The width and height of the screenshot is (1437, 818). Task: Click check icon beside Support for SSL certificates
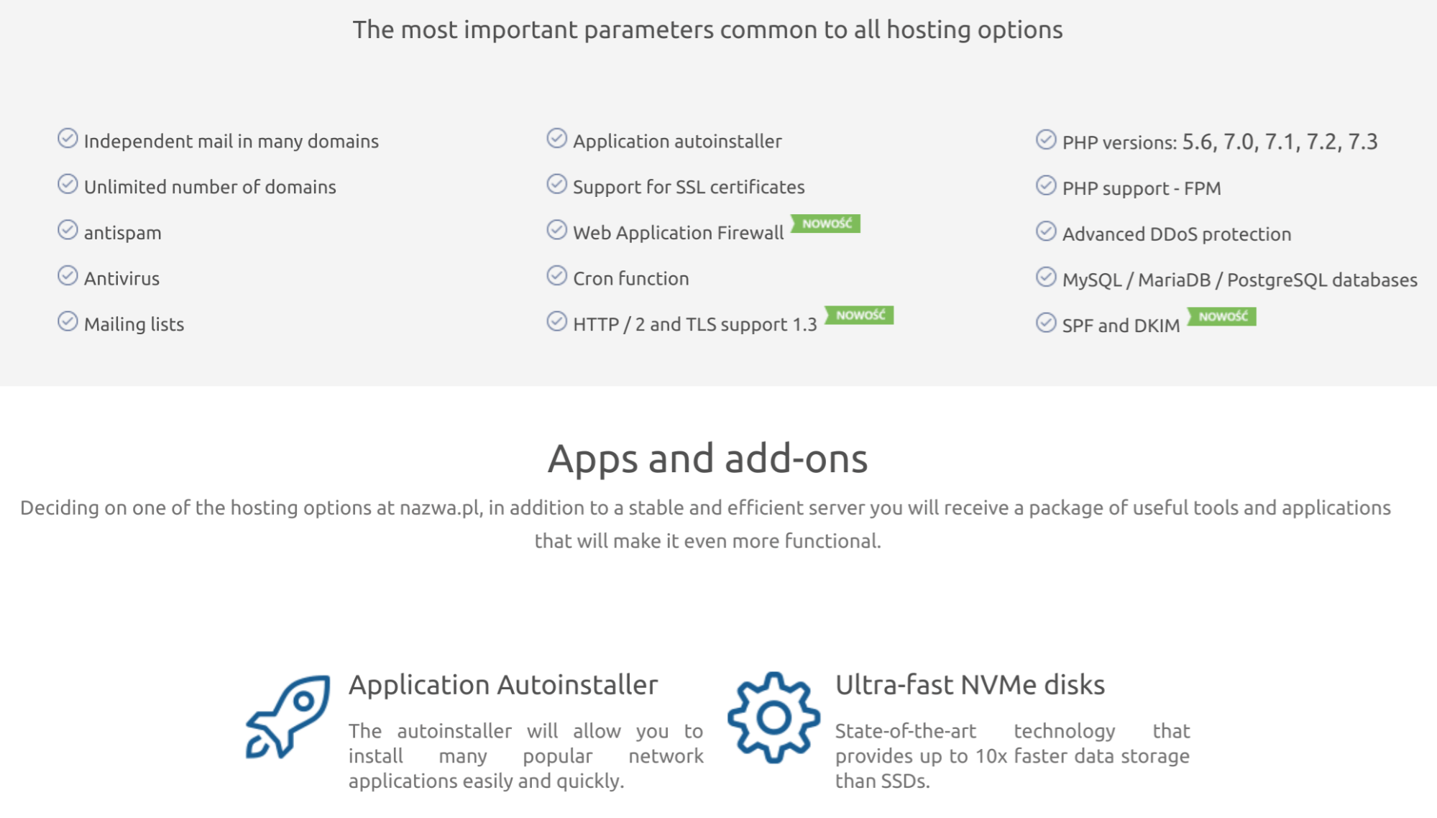556,184
